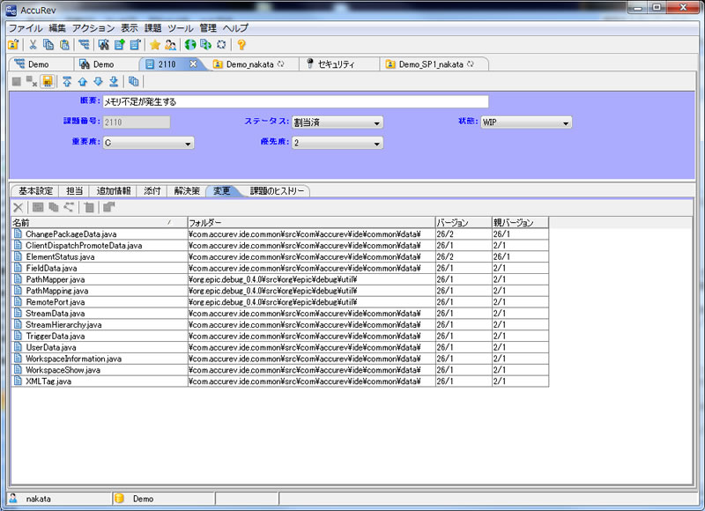The width and height of the screenshot is (705, 511).
Task: Close the 2110 tab with its X
Action: tap(193, 63)
